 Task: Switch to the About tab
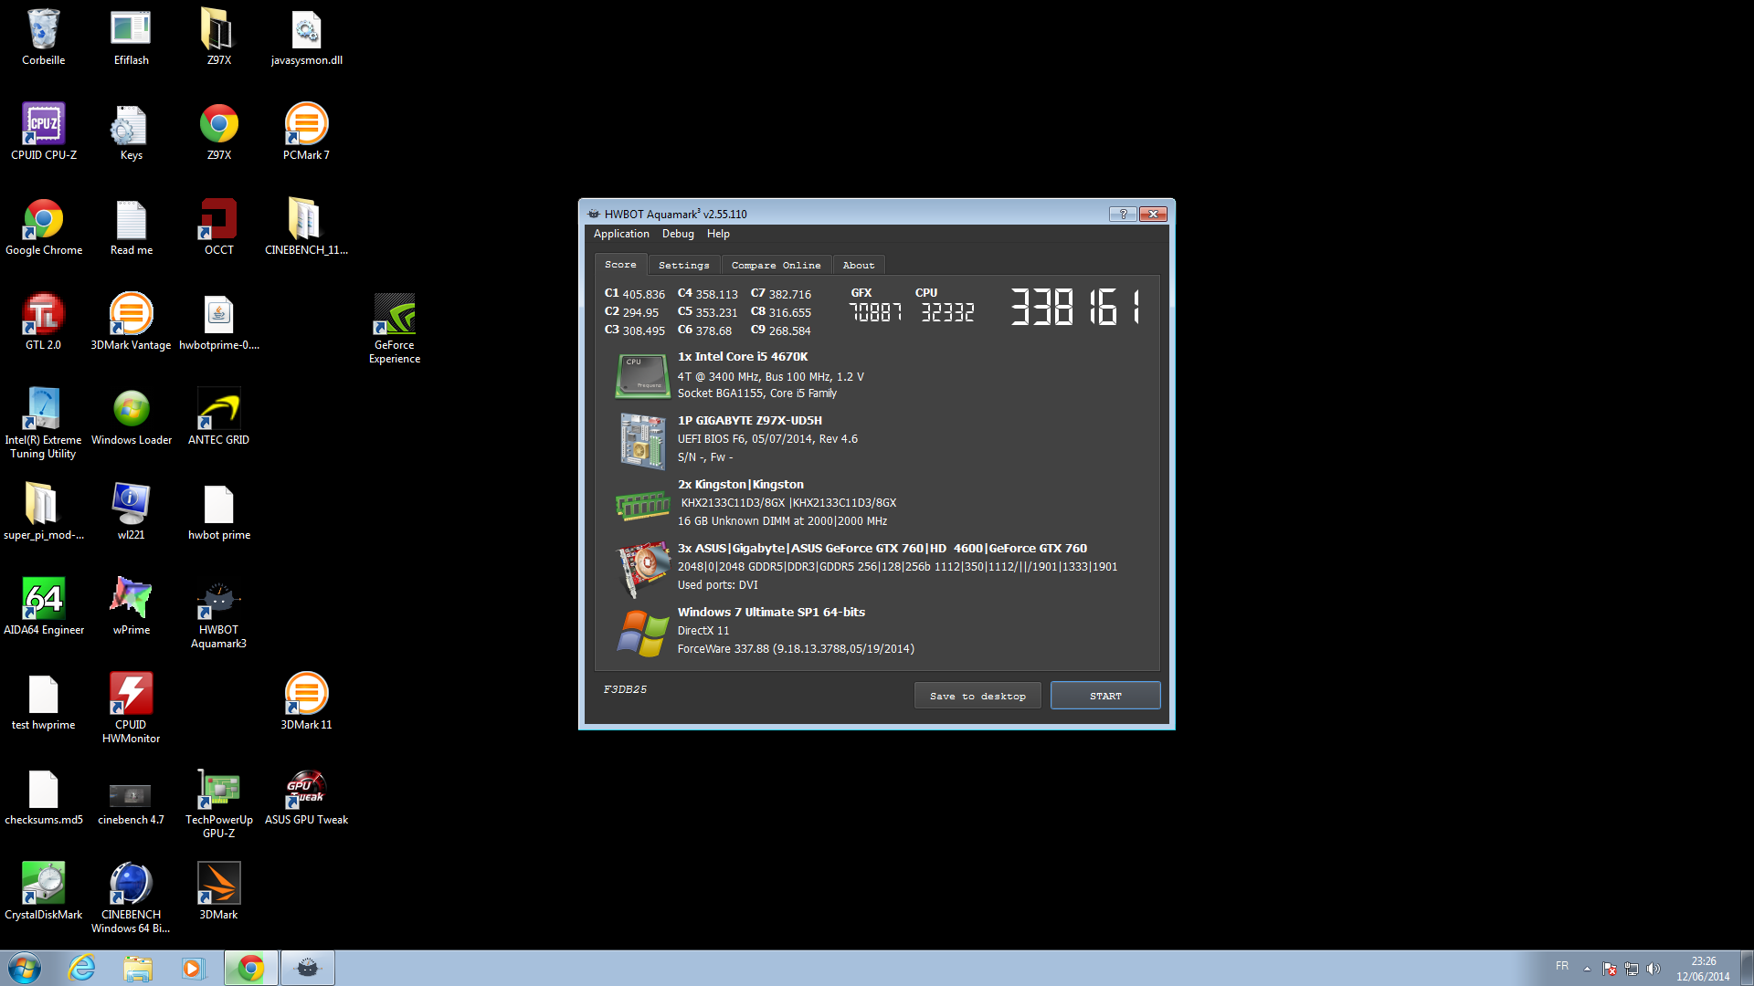(x=858, y=265)
